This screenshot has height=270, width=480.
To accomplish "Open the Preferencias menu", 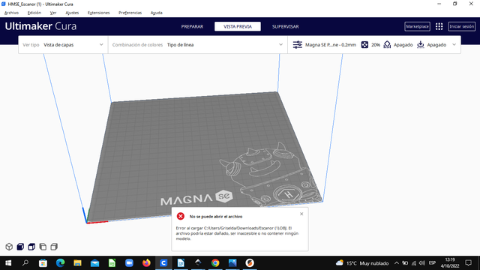I will (x=130, y=13).
